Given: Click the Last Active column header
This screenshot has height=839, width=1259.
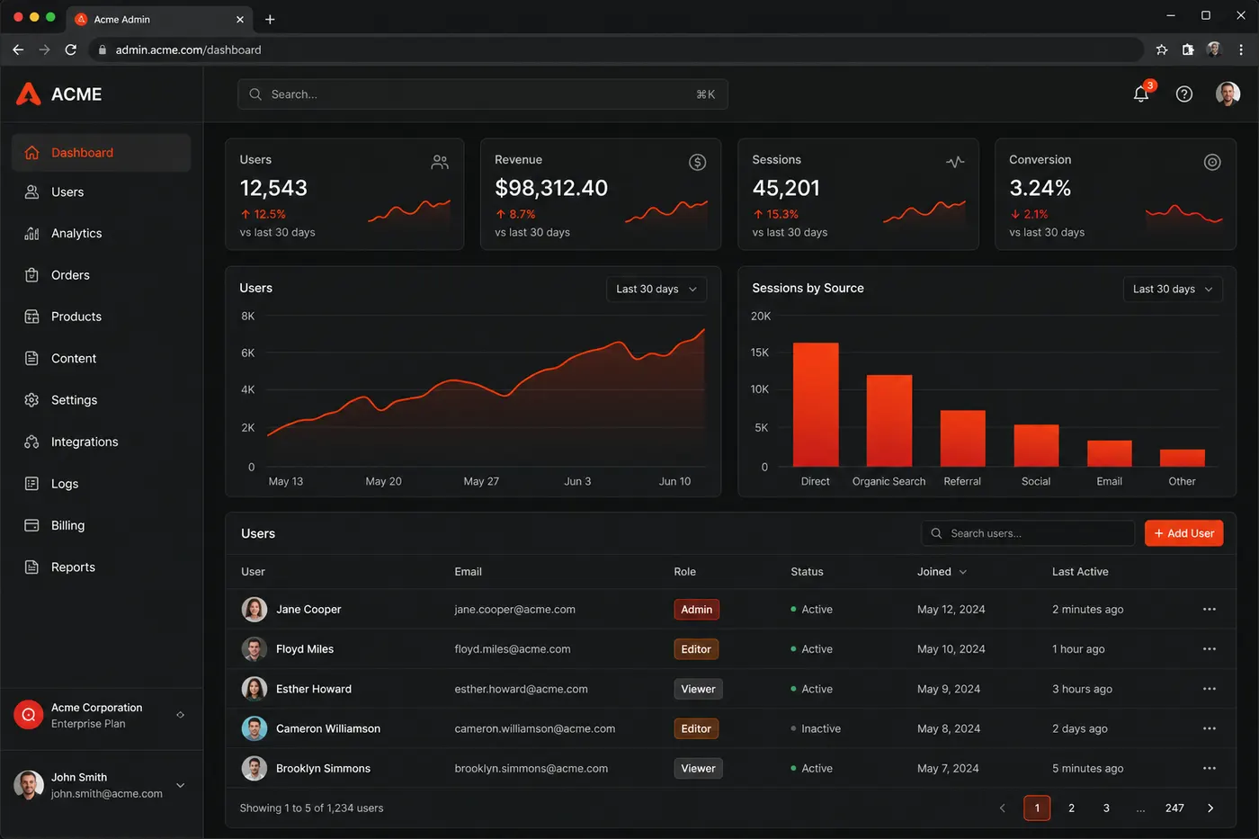Looking at the screenshot, I should click(1080, 572).
